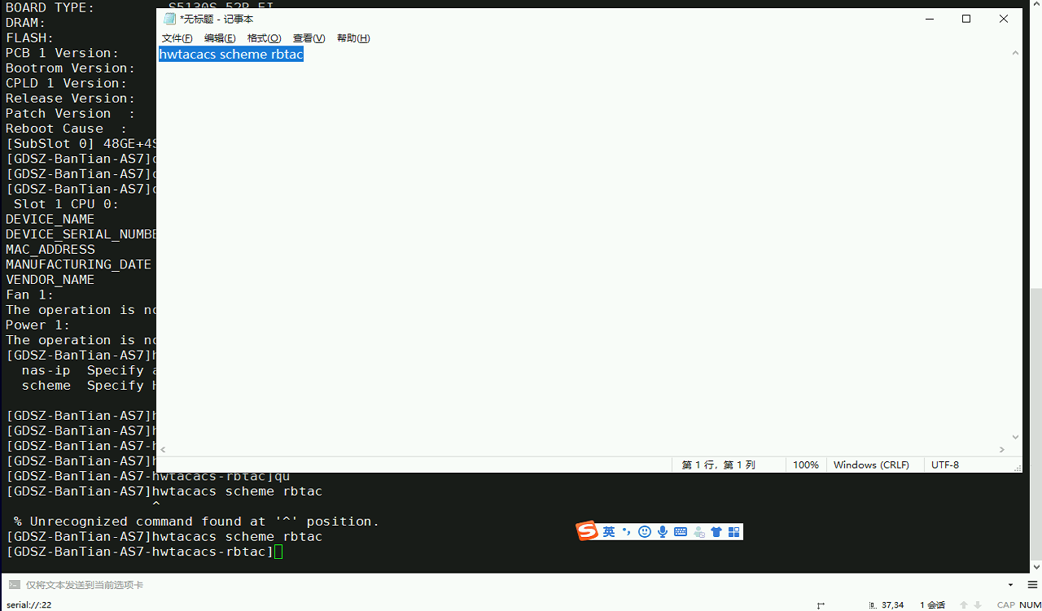
Task: Open the 文件(F) menu in Notepad
Action: click(177, 38)
